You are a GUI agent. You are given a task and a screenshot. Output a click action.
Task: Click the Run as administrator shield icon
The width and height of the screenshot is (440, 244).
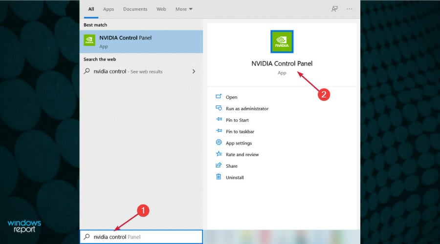click(219, 108)
